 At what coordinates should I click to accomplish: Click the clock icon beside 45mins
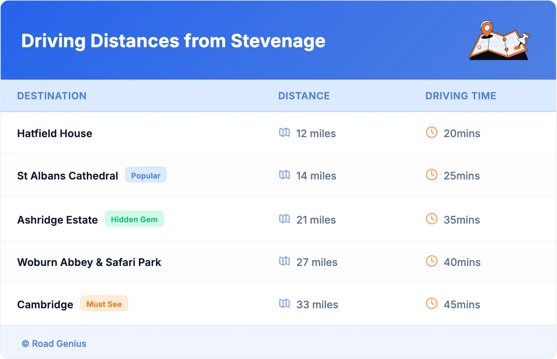(x=432, y=303)
